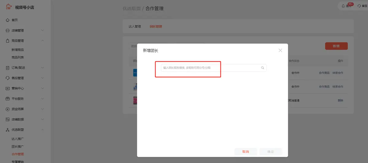The image size is (368, 163).
Task: Select 合作管理 in the sidebar
Action: pos(18,154)
